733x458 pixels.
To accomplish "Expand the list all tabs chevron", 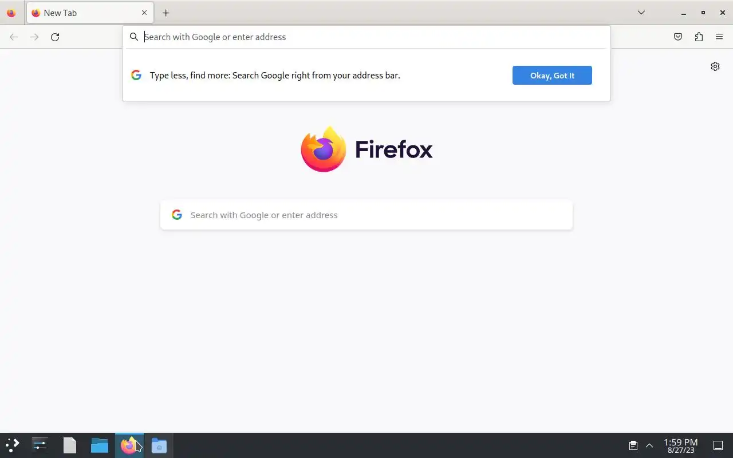I will click(x=641, y=13).
